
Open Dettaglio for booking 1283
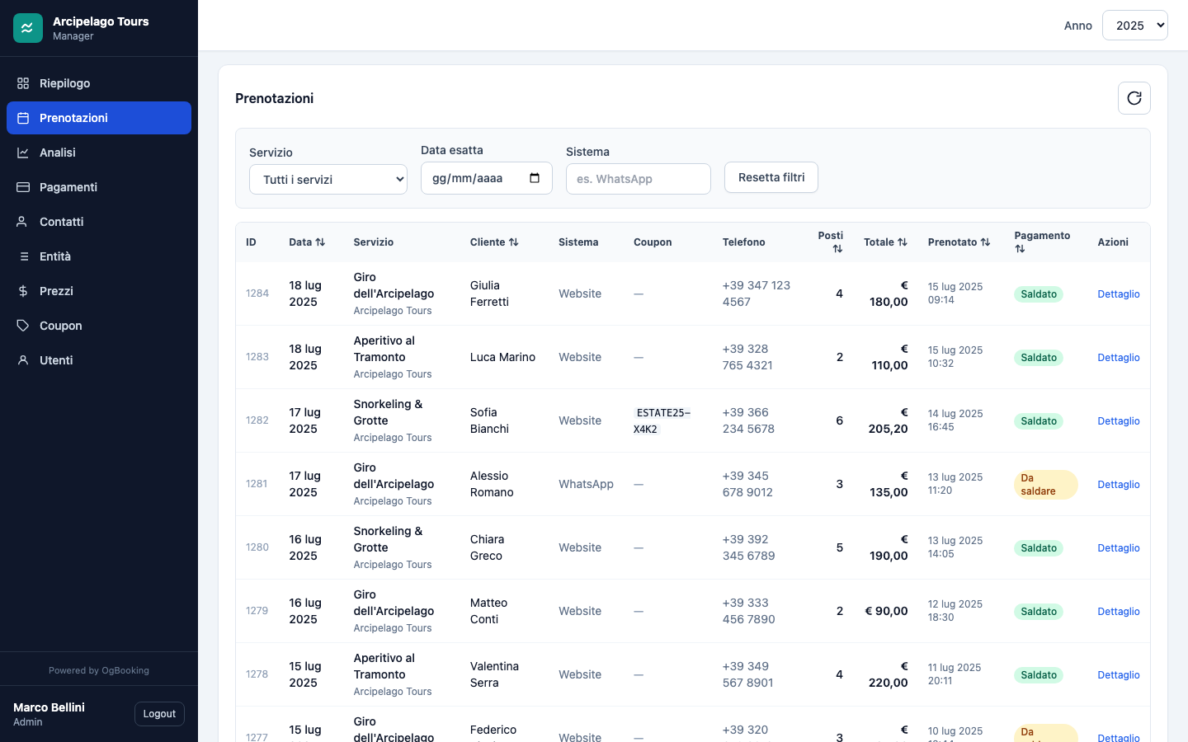[1119, 358]
